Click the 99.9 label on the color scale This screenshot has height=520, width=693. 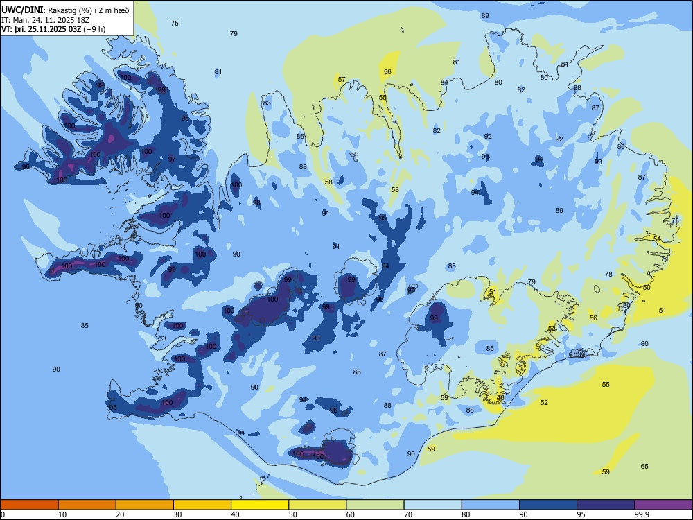641,514
